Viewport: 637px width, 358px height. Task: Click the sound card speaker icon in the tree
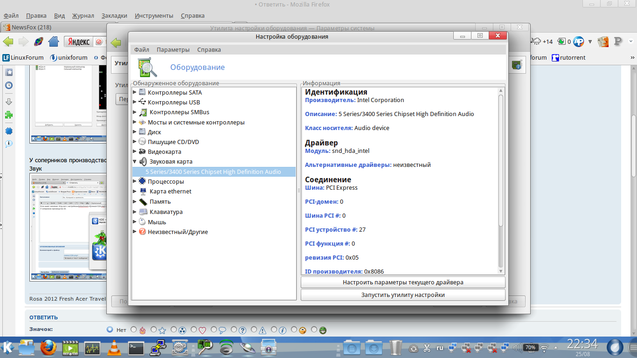click(x=143, y=162)
